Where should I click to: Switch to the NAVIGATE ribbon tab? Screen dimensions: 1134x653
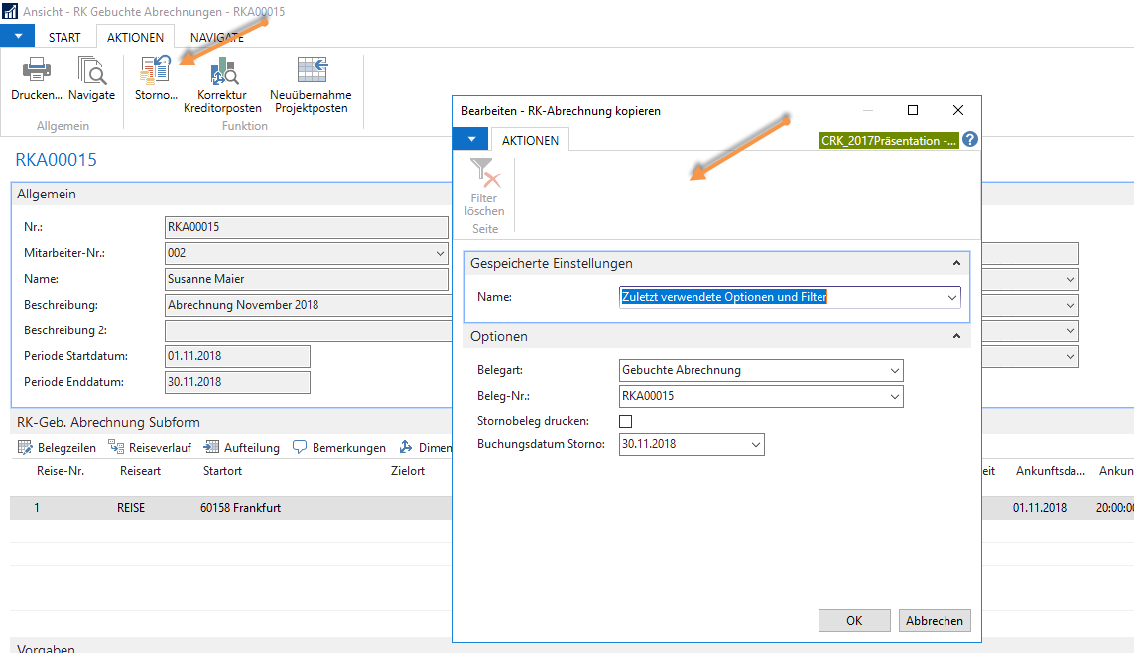pos(217,37)
